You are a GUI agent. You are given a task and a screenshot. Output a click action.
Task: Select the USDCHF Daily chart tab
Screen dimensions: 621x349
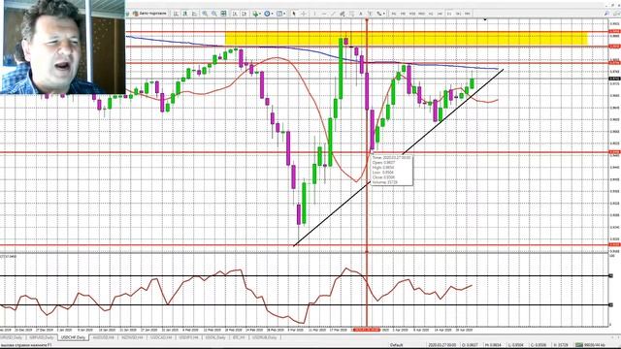73,337
